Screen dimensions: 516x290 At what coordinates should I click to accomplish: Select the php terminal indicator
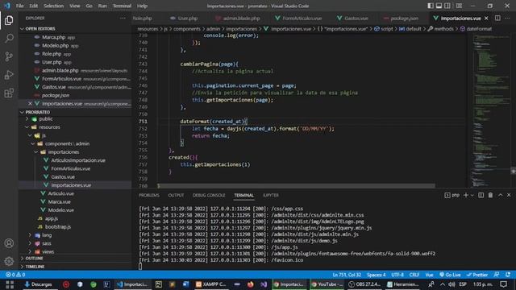click(451, 195)
